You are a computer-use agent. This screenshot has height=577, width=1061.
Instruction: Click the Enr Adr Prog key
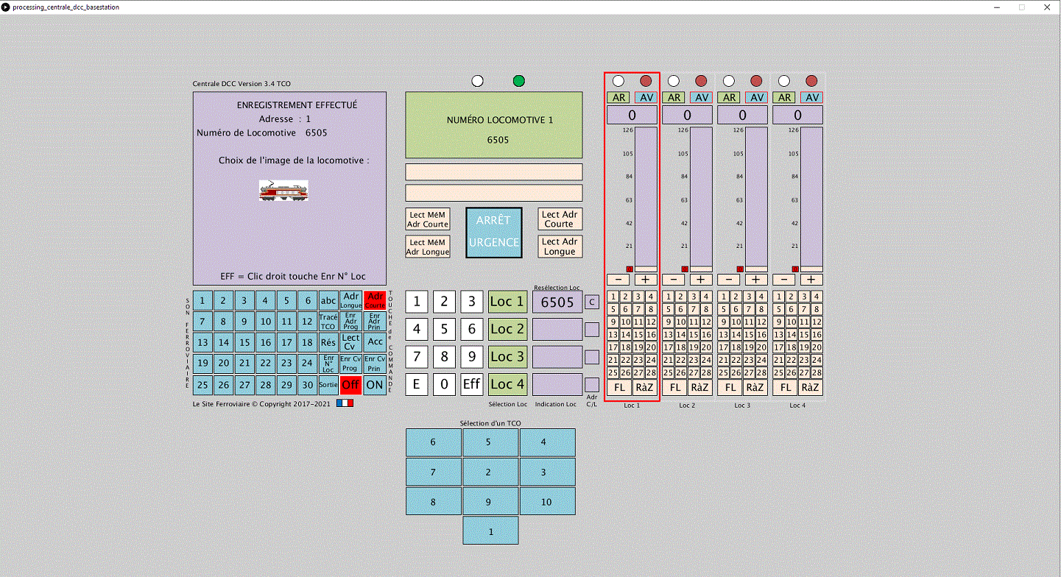pyautogui.click(x=351, y=322)
